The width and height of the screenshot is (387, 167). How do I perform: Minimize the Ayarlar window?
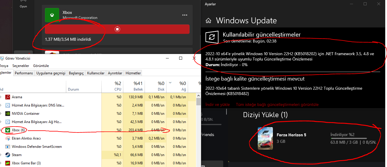[351, 4]
